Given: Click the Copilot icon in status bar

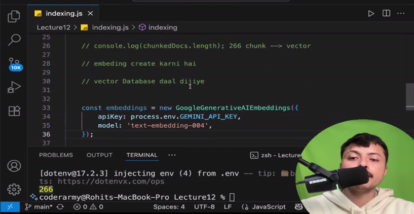Looking at the screenshot, I should tap(298, 207).
